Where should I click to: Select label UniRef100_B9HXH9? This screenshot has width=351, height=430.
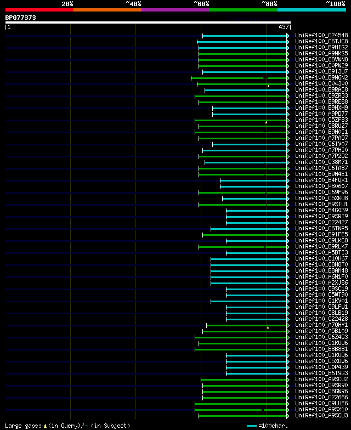(321, 107)
